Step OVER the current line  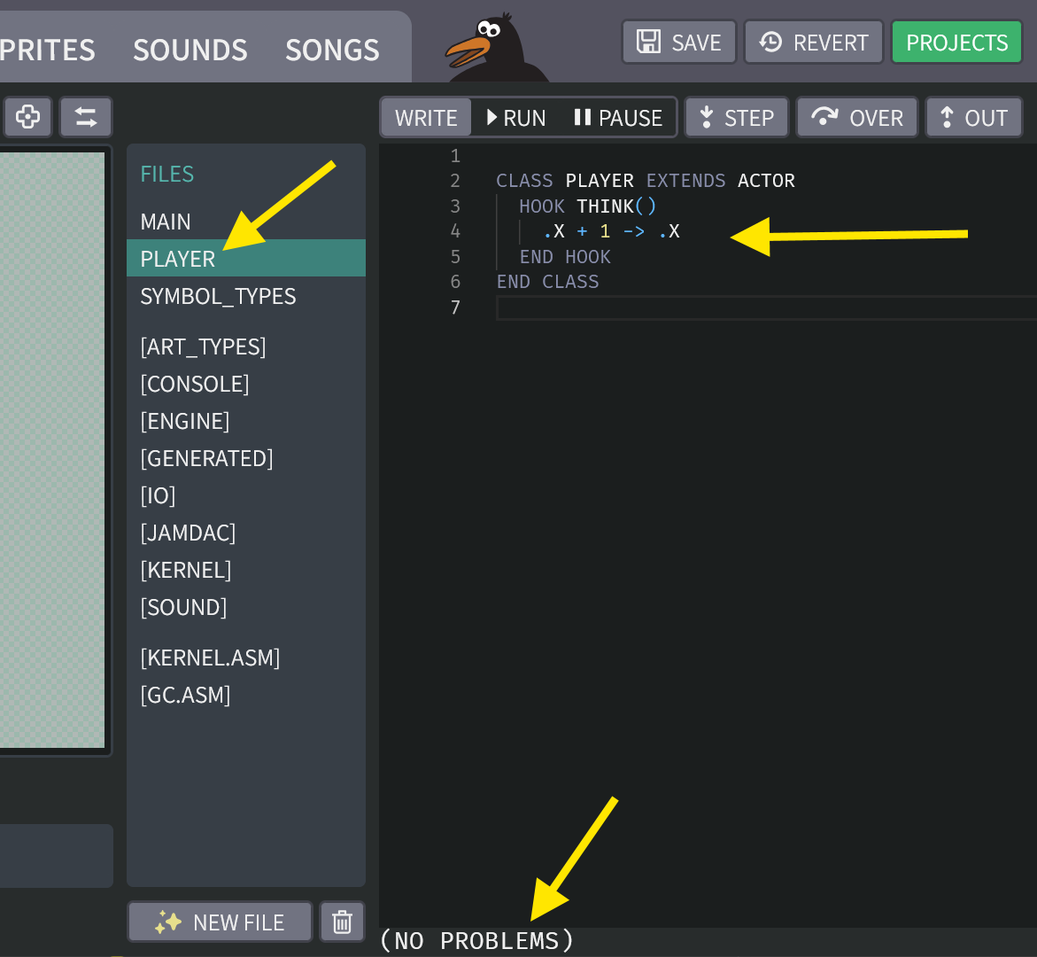pyautogui.click(x=857, y=118)
